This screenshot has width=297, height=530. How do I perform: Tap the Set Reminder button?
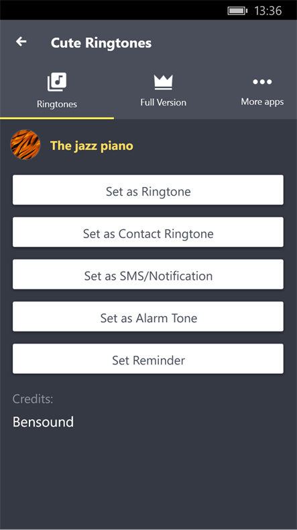coord(148,359)
